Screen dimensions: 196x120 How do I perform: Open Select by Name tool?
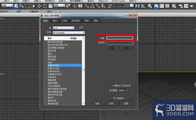[x=22, y=6]
